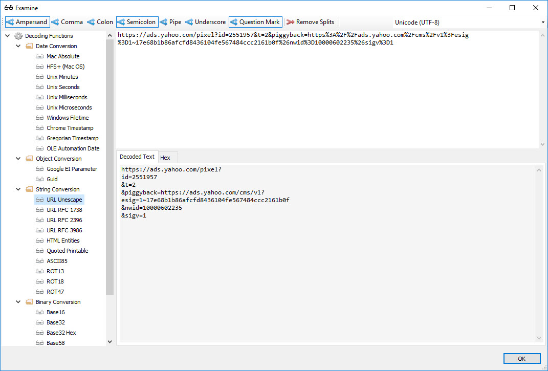Click the glasses icon beside Chrome Timestamp
This screenshot has width=548, height=371.
coord(40,128)
